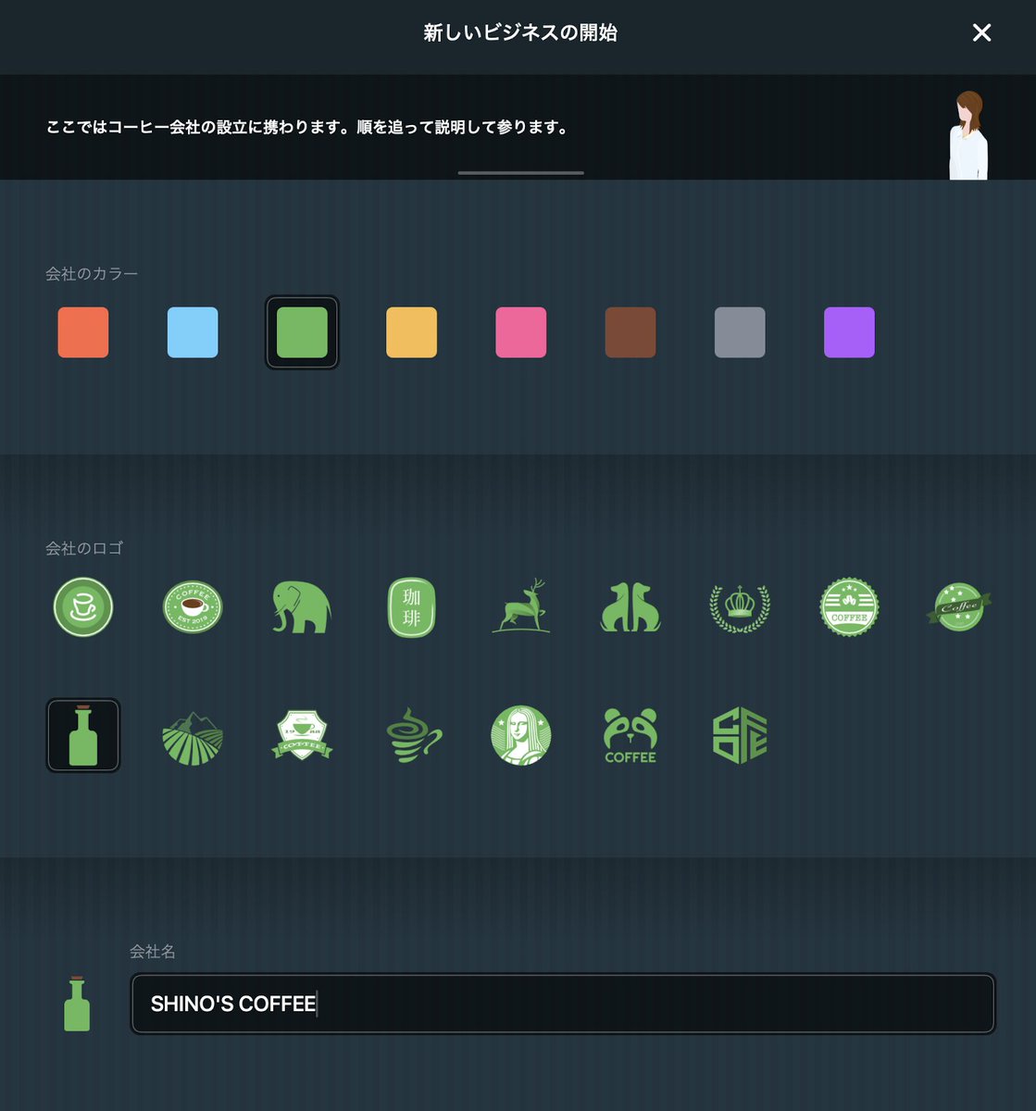1036x1111 pixels.
Task: Choose the pink company color
Action: tap(521, 332)
